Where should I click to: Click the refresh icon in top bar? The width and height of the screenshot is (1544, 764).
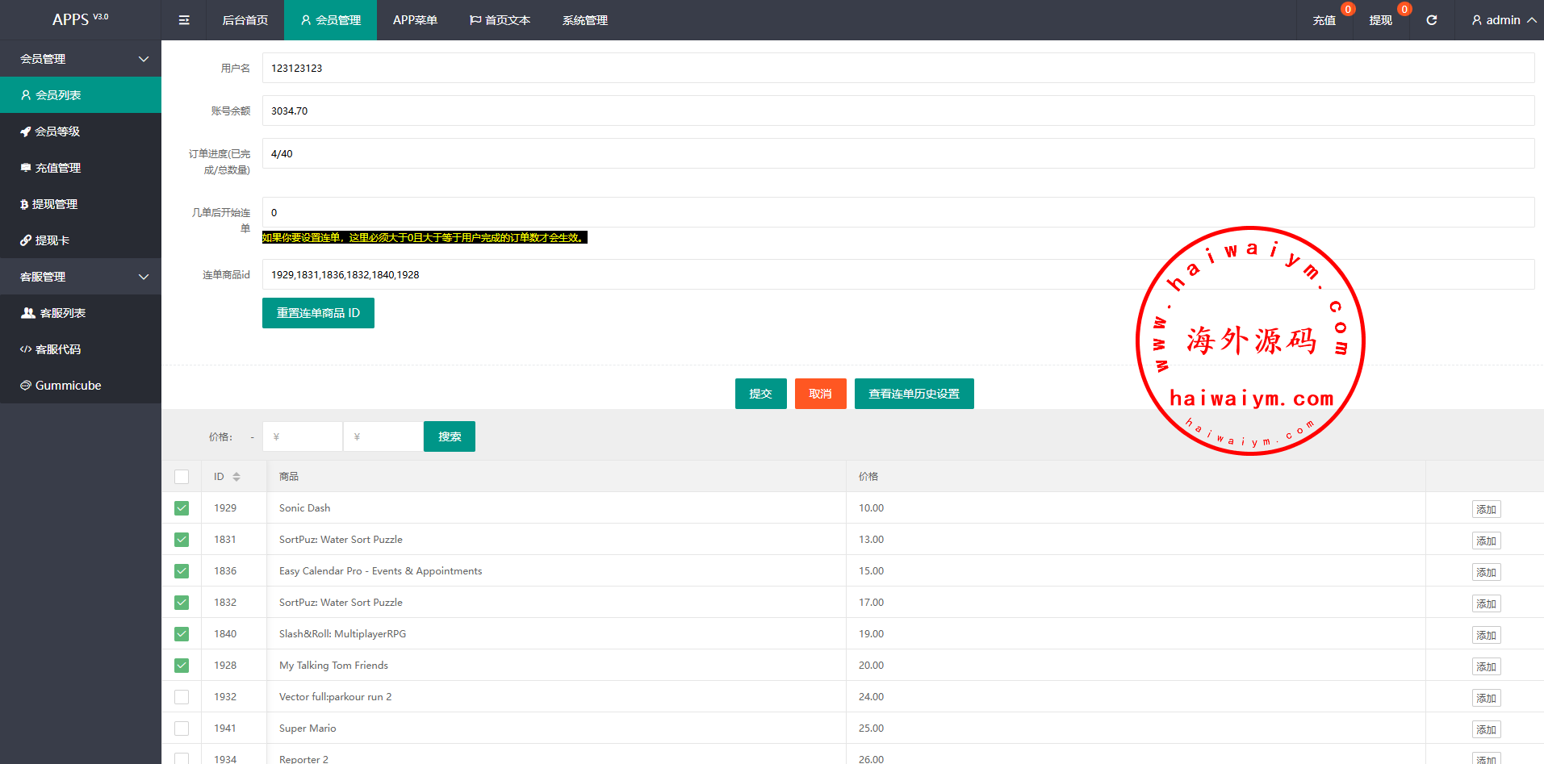[x=1431, y=20]
